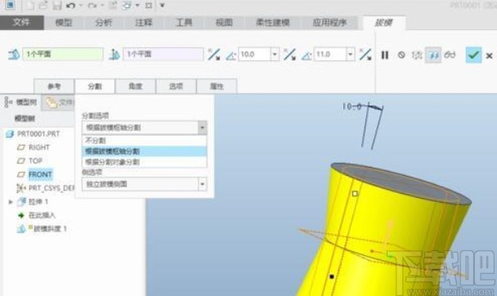Click the Open file icon
This screenshot has height=296, width=497.
43,6
